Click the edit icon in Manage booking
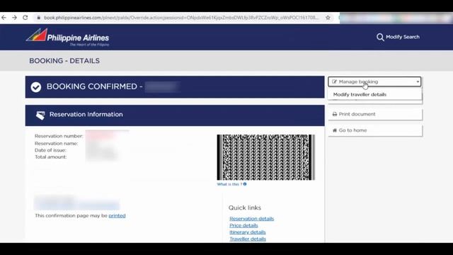453x255 pixels. (x=335, y=82)
